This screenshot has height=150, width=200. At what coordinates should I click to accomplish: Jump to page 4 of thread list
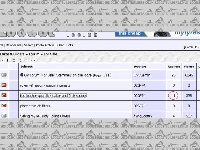(27, 60)
